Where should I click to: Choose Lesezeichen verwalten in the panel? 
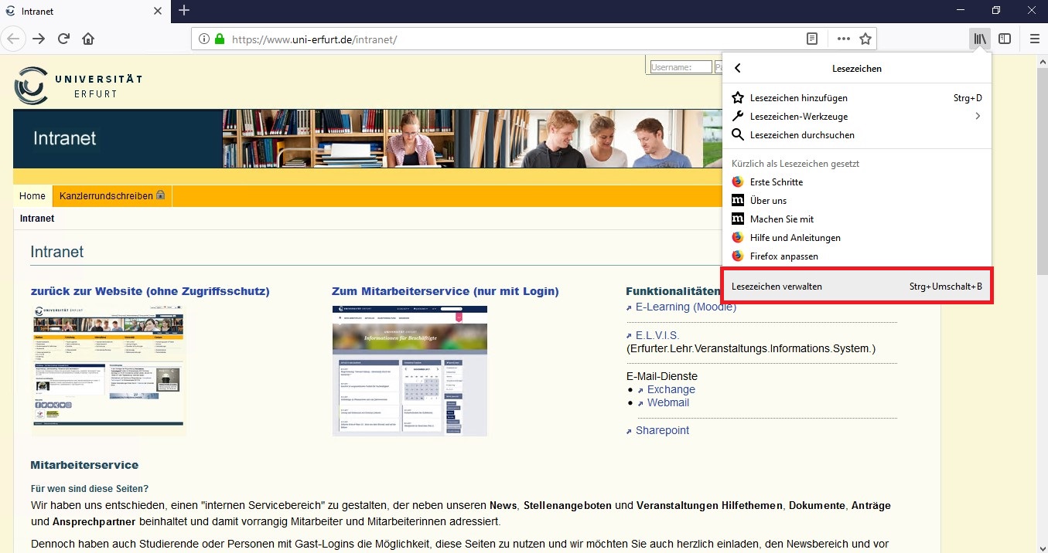[856, 287]
